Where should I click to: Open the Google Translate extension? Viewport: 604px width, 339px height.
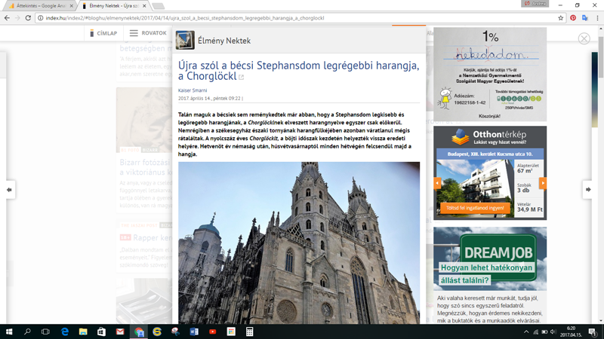[x=585, y=17]
